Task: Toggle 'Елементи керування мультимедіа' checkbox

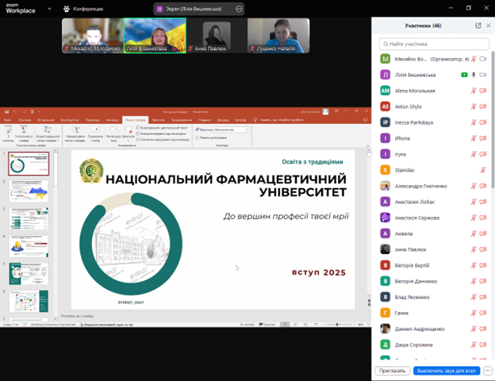Action: pyautogui.click(x=138, y=140)
